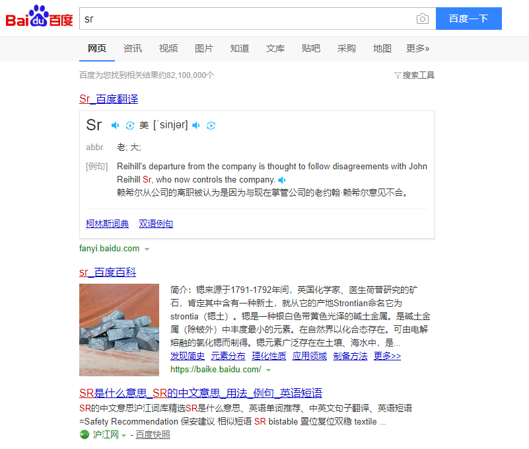The height and width of the screenshot is (449, 529).
Task: Open the 柯林斯词典 link
Action: [x=107, y=224]
